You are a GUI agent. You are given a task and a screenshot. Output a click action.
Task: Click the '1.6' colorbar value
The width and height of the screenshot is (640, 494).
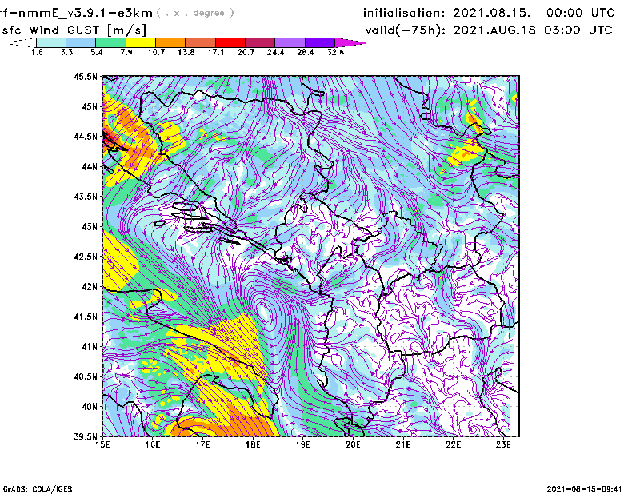tap(37, 52)
